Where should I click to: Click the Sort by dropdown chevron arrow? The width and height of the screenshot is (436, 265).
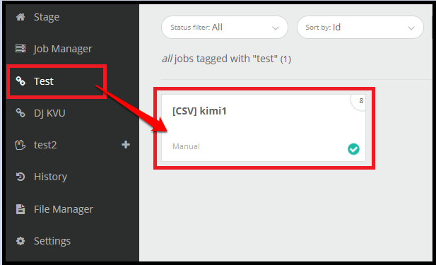coord(411,28)
